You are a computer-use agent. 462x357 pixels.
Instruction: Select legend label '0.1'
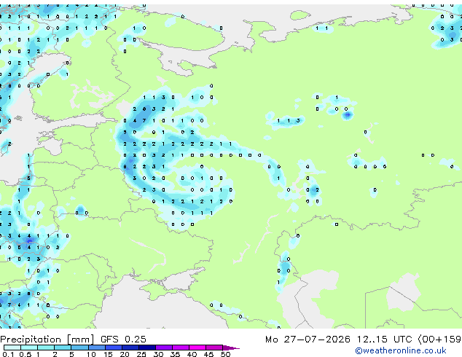click(8, 354)
